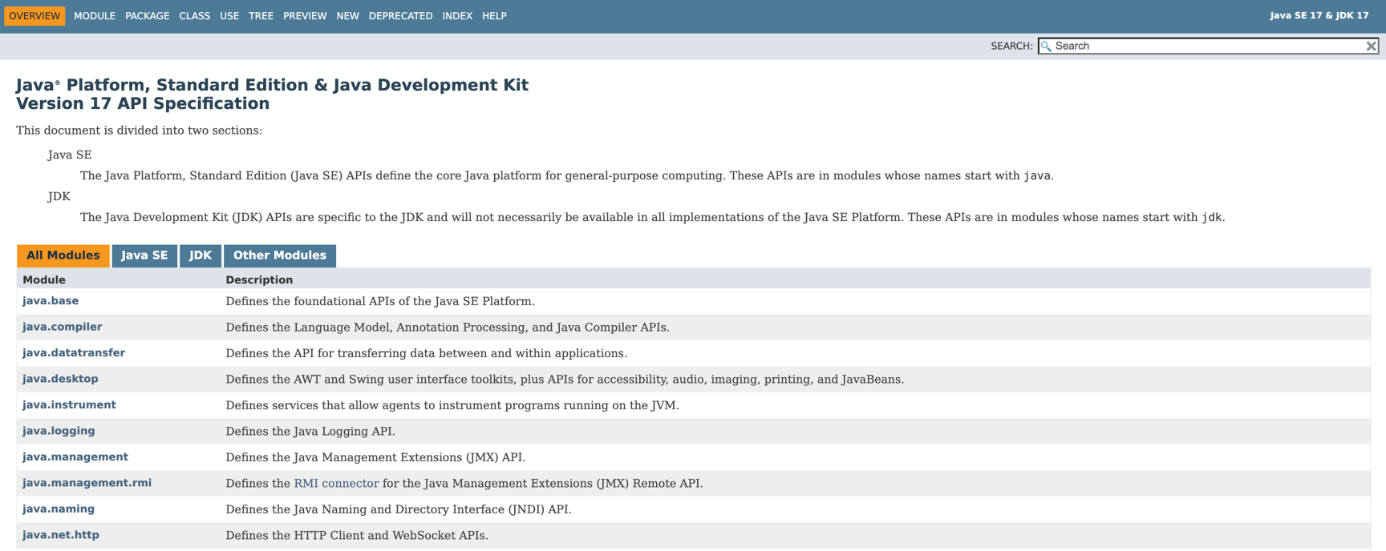
Task: Click the search magnifier icon
Action: point(1046,46)
